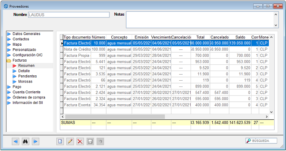Open Mapa section
Viewport: 286px width, 151px height.
pos(17,45)
